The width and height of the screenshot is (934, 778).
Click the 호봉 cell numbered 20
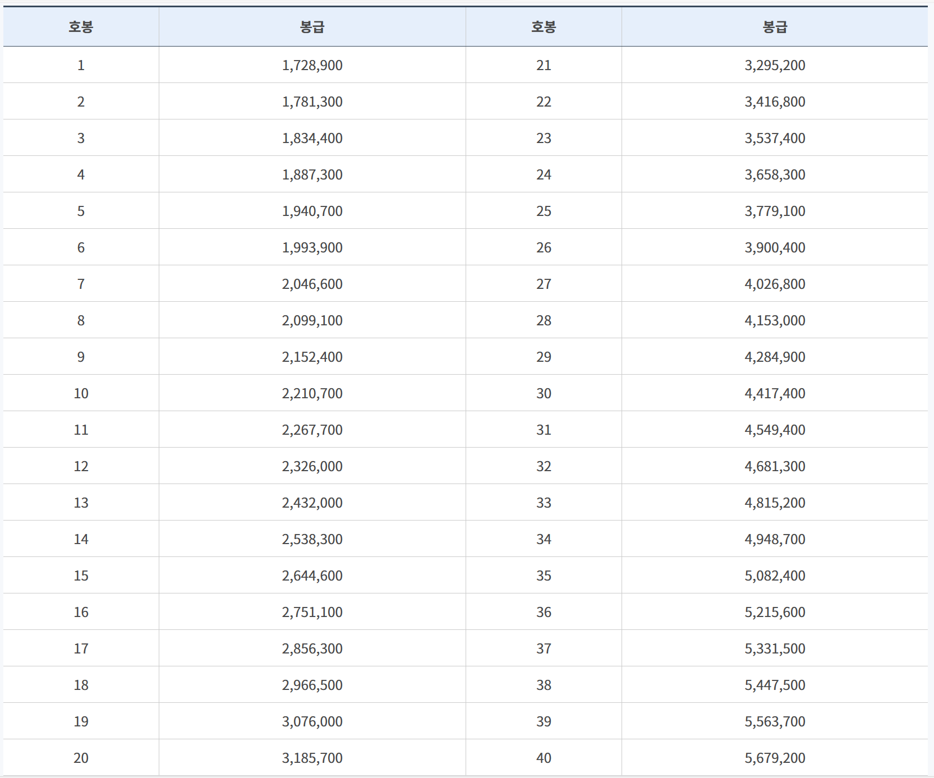[81, 758]
